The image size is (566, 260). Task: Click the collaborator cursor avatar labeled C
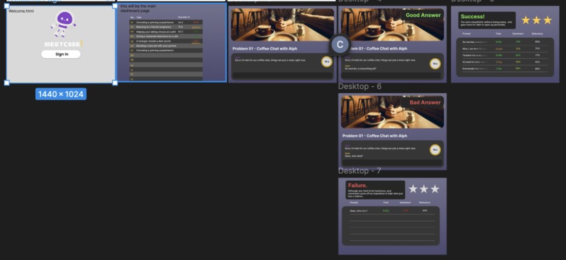coord(340,45)
